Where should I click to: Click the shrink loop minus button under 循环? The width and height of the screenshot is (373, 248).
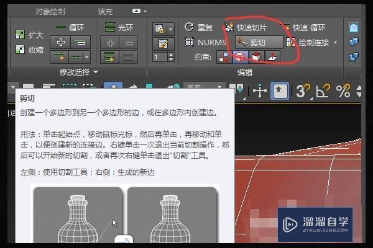(x=81, y=42)
